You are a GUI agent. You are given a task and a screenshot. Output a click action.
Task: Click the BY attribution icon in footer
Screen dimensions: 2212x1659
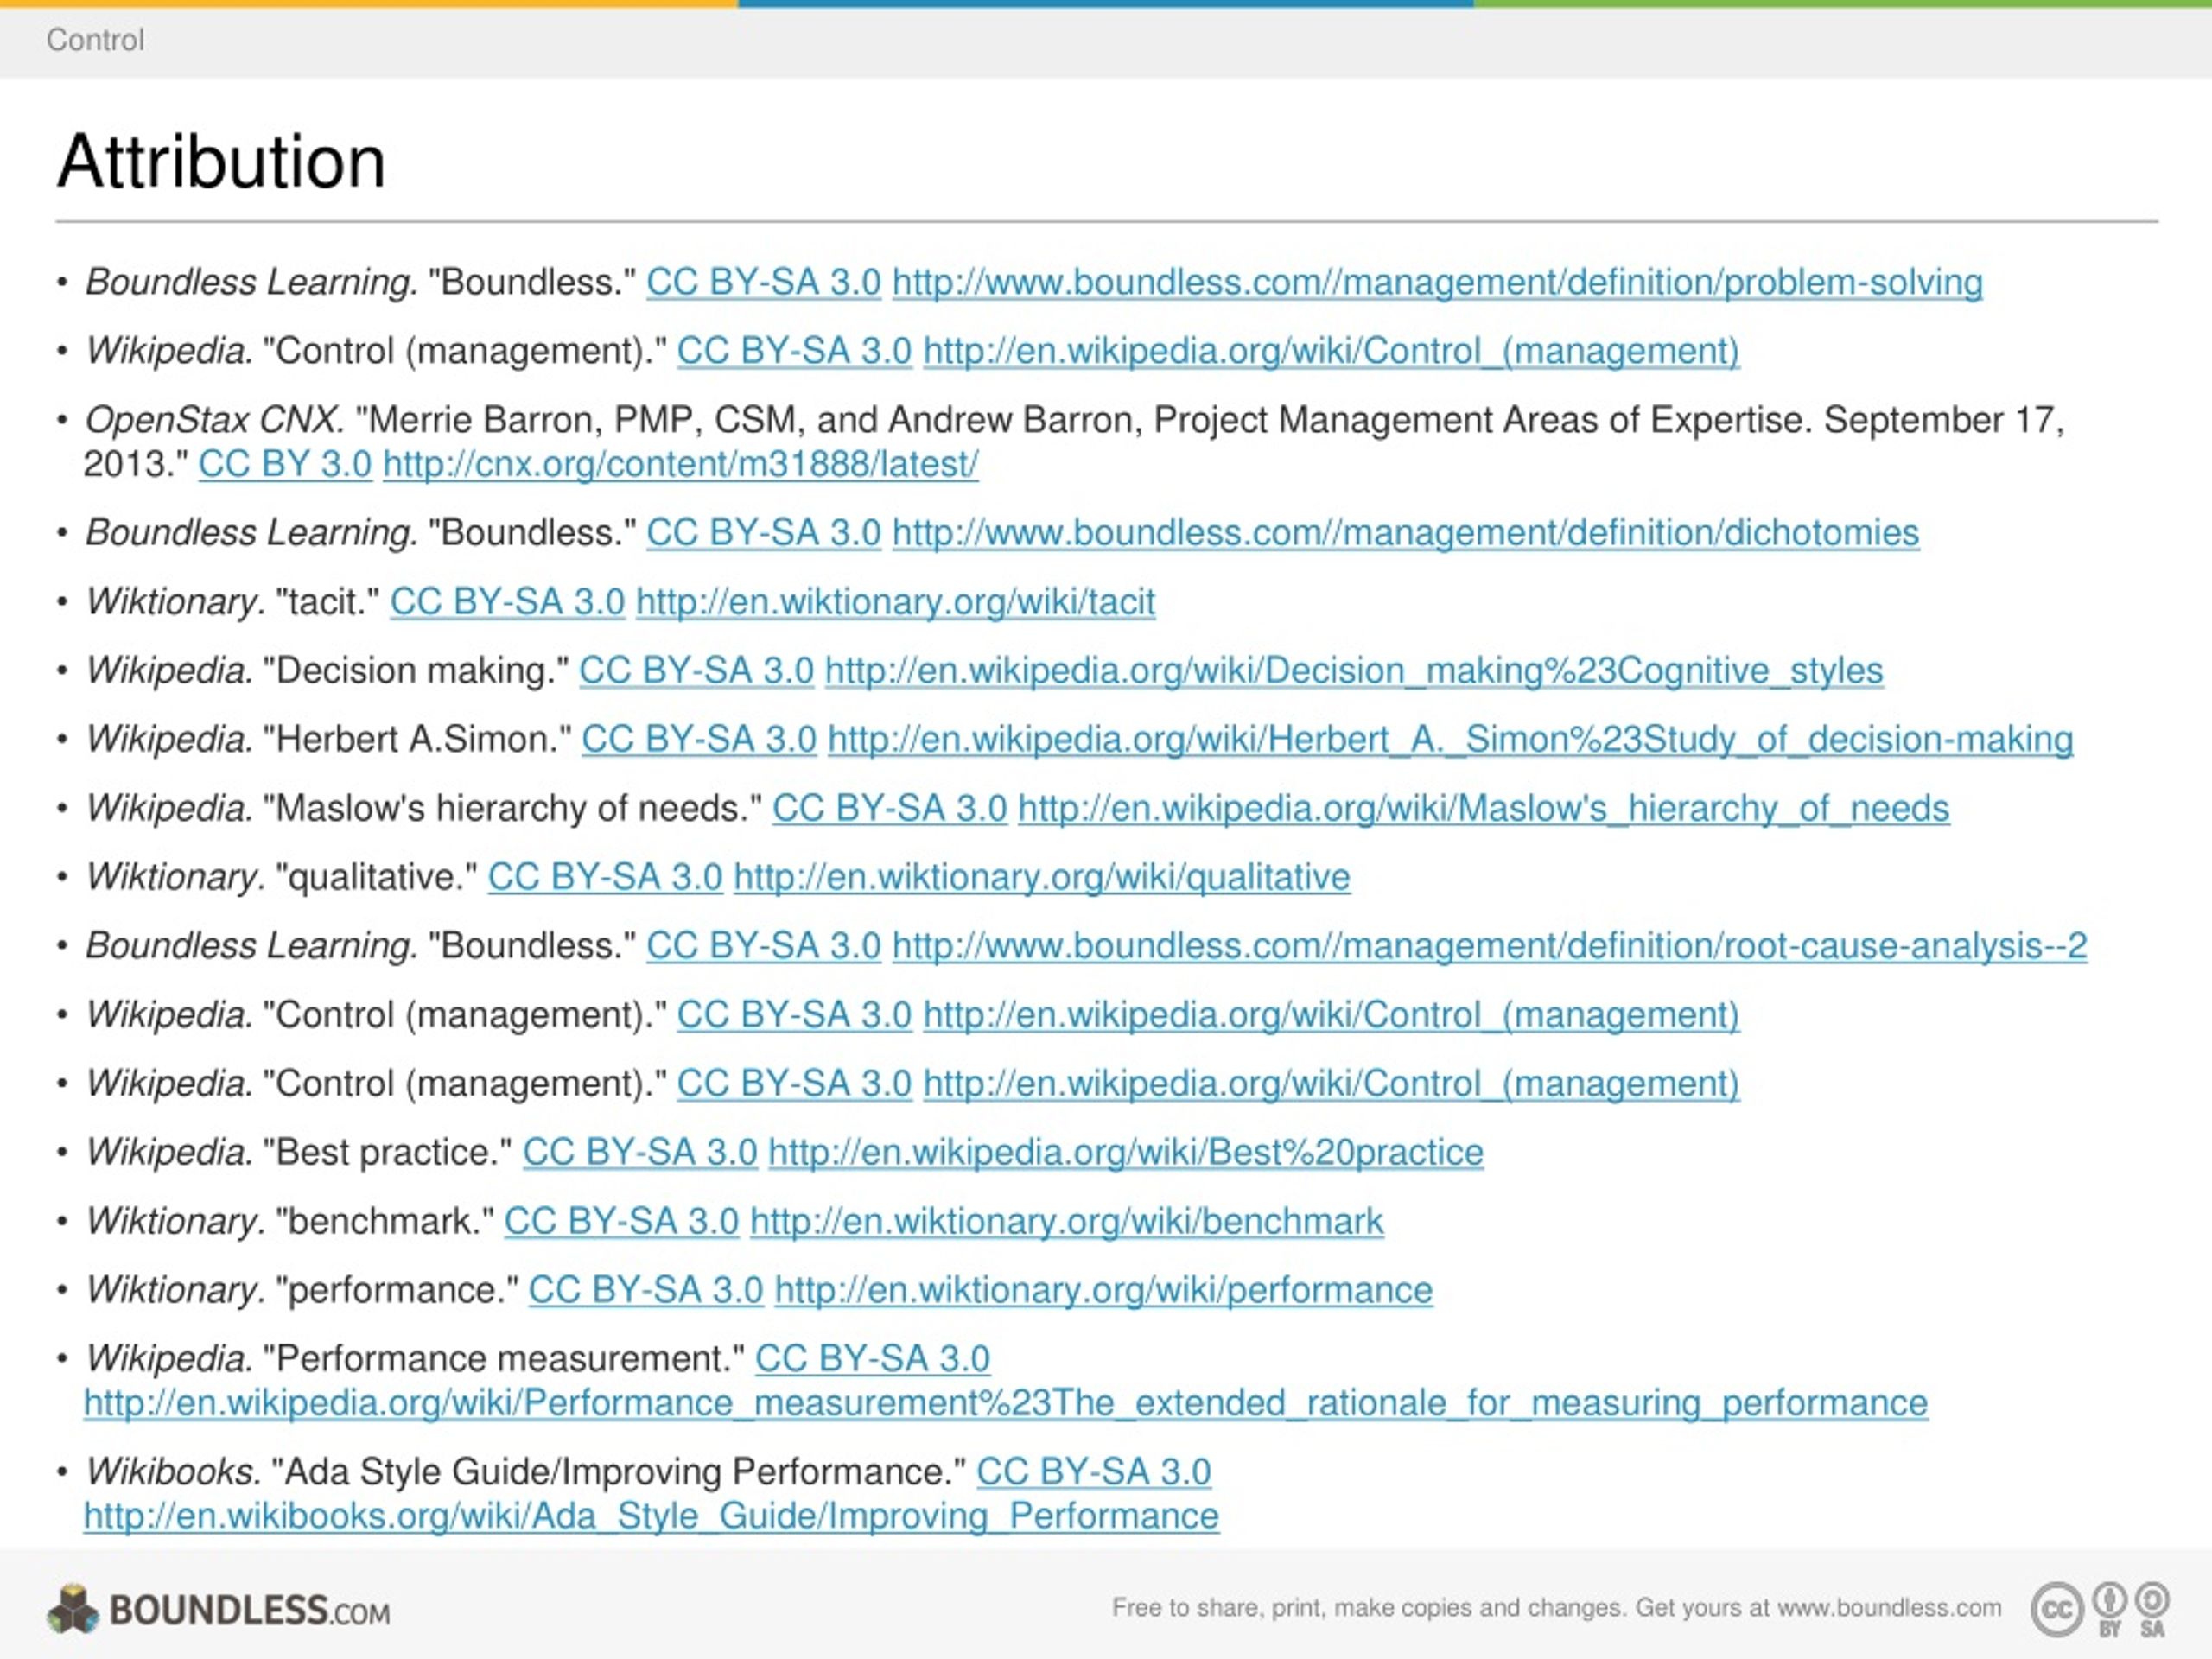pyautogui.click(x=2109, y=1609)
